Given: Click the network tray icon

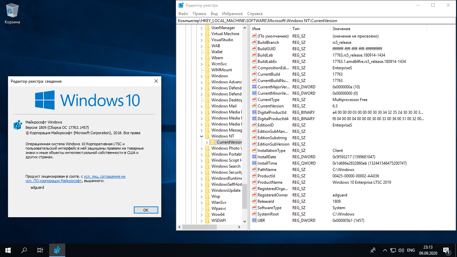Looking at the screenshot, I should [x=393, y=250].
